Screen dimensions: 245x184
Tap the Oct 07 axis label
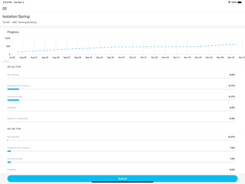(x=122, y=57)
